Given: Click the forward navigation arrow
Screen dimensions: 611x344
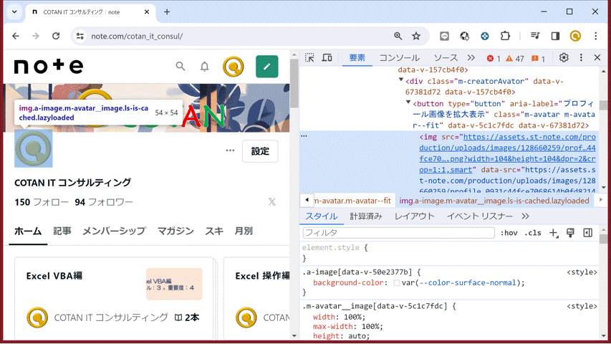Looking at the screenshot, I should (x=36, y=36).
